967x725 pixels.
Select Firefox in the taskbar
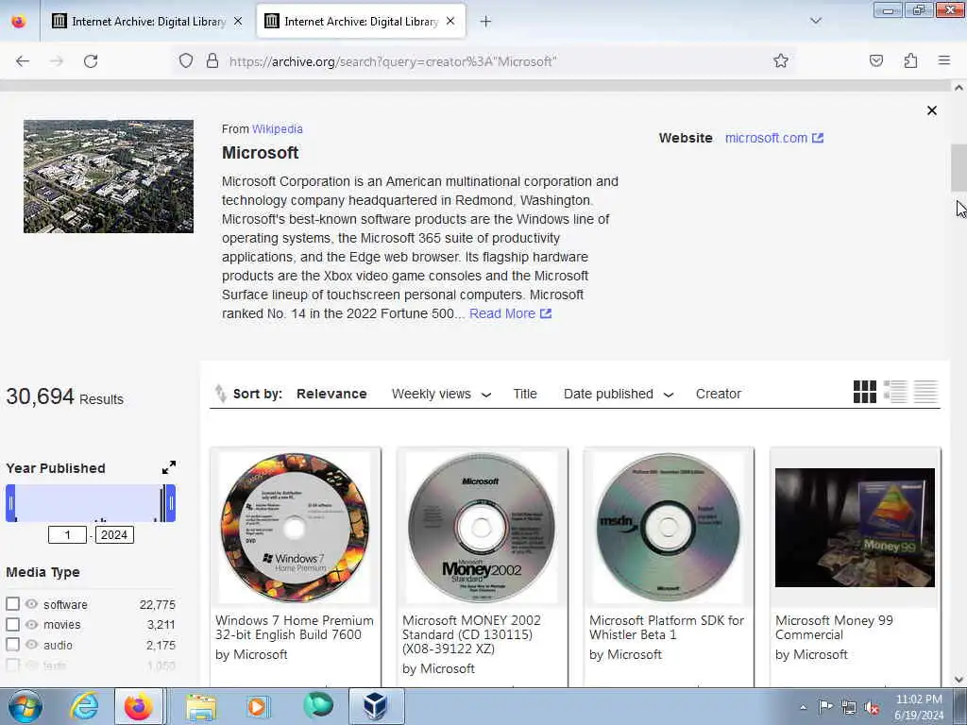pos(139,706)
